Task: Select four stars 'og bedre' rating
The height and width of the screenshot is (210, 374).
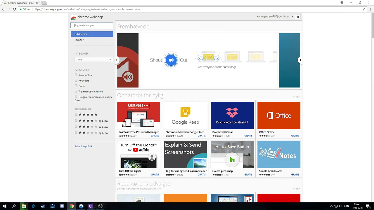Action: tap(76, 120)
